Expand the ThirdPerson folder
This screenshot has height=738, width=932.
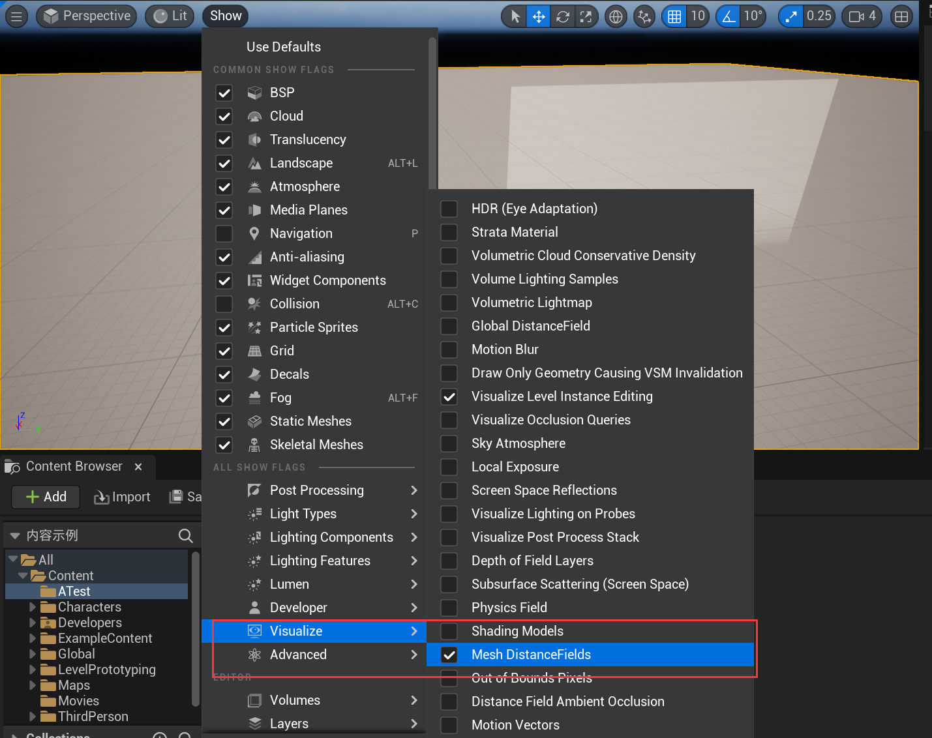coord(33,716)
